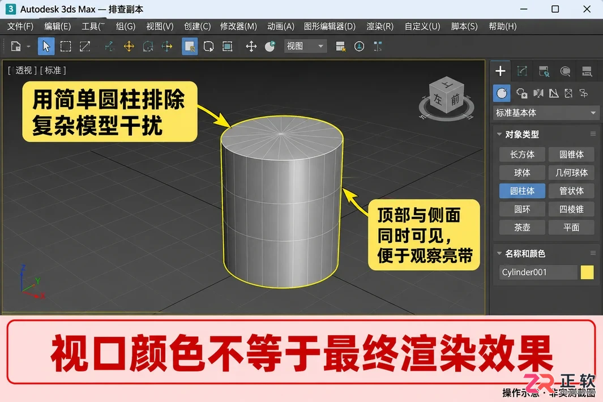
Task: Click the grip icon on 名称和颜色 rollout header
Action: pyautogui.click(x=593, y=253)
